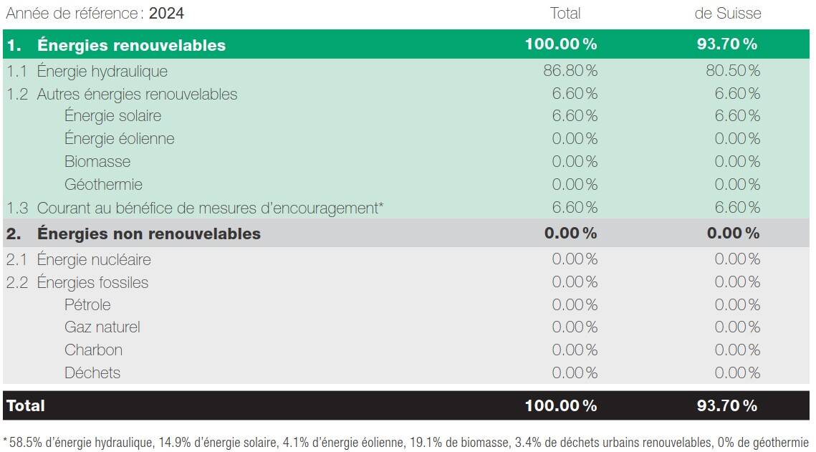
Task: Click the "Énergie hydraulique" row label
Action: (x=102, y=71)
